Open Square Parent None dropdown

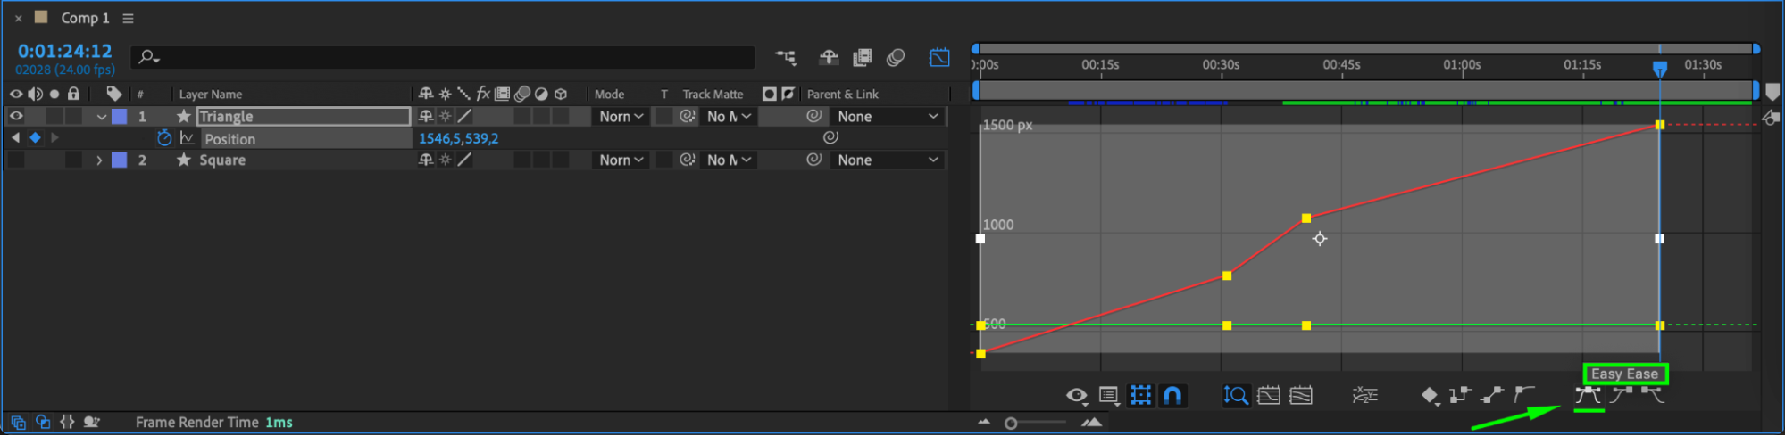coord(888,160)
